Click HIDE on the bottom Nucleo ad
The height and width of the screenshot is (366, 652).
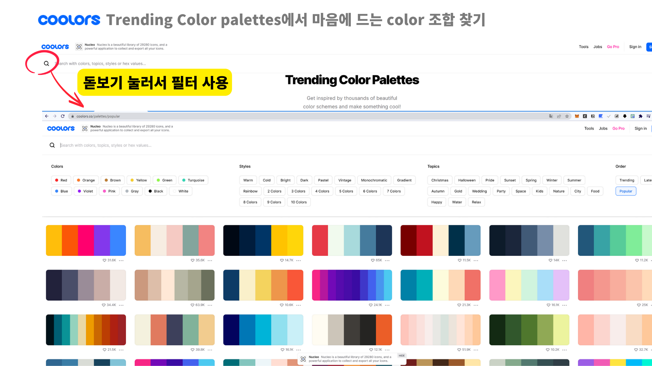pos(402,355)
